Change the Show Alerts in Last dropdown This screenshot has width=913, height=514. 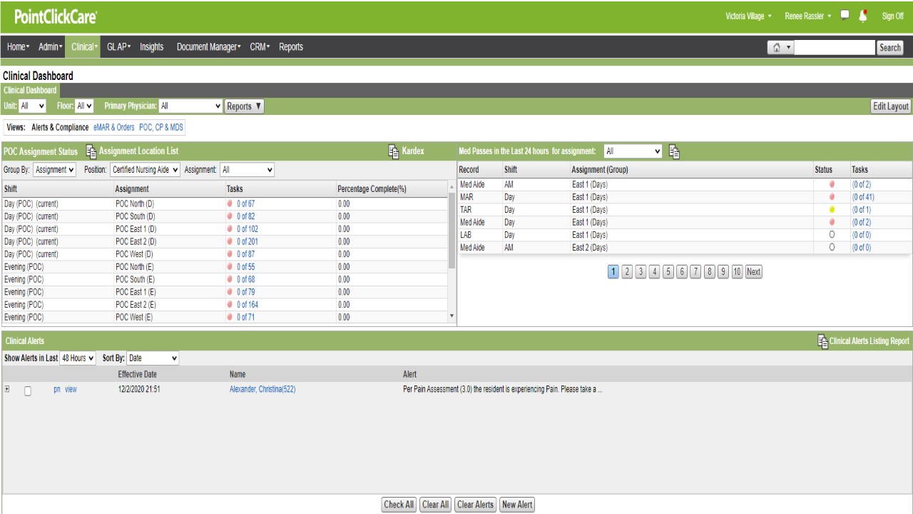76,358
